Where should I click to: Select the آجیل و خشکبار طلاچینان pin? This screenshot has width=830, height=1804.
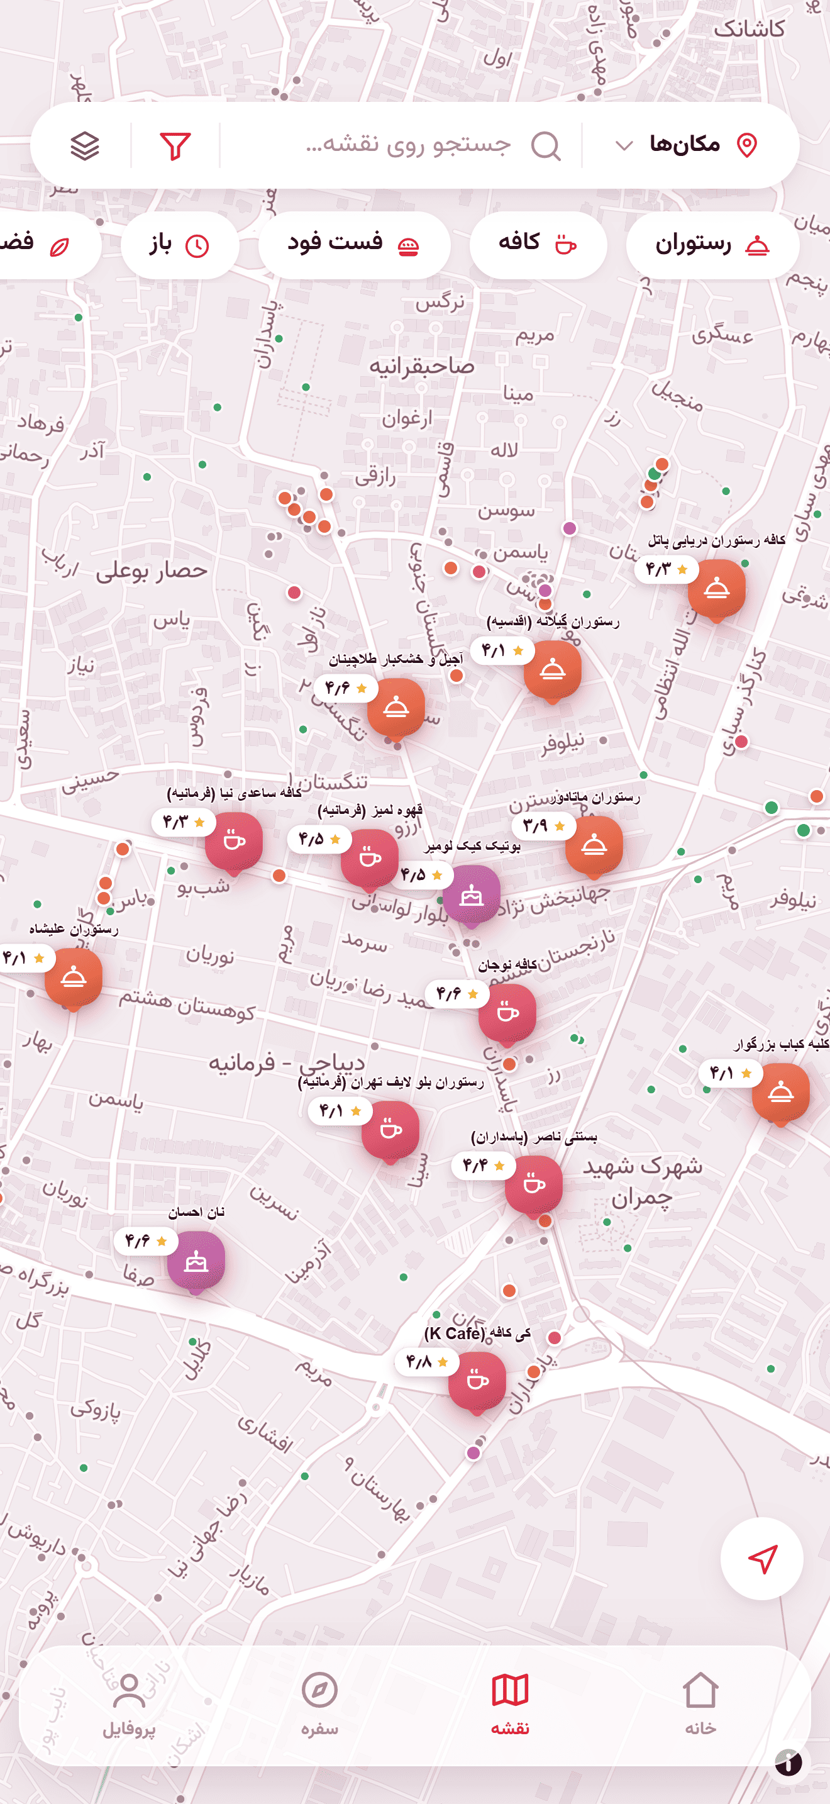click(396, 709)
